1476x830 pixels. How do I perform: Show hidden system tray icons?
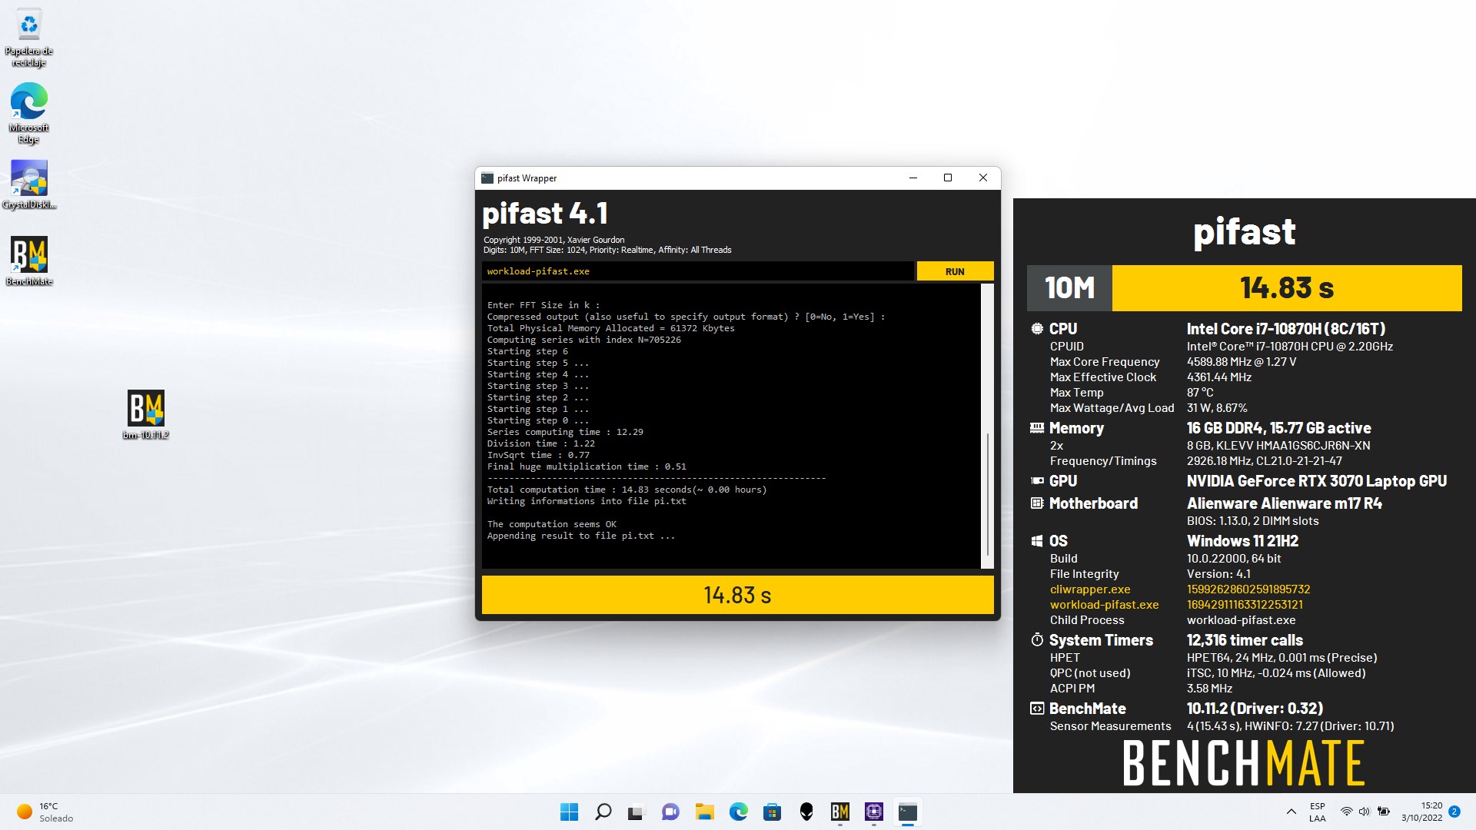[x=1291, y=812]
